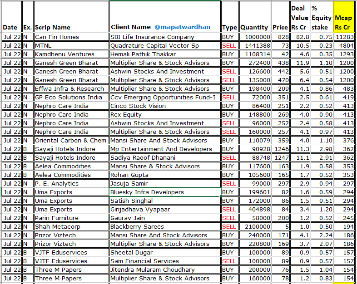Click the 'Satish Singhal' cell
The image size is (357, 284).
point(165,201)
